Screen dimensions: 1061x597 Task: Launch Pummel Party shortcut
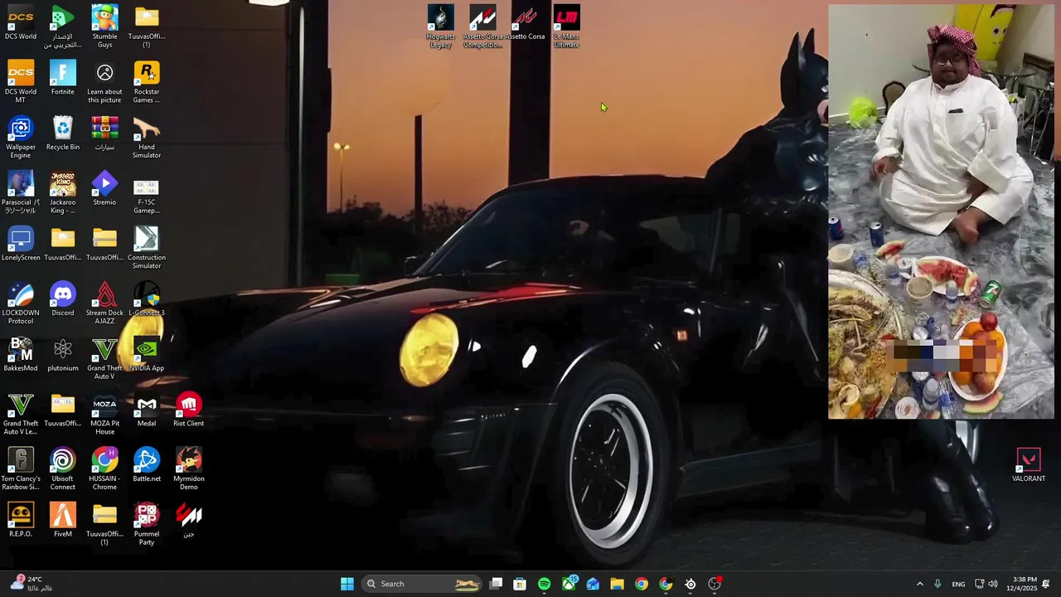click(x=147, y=524)
